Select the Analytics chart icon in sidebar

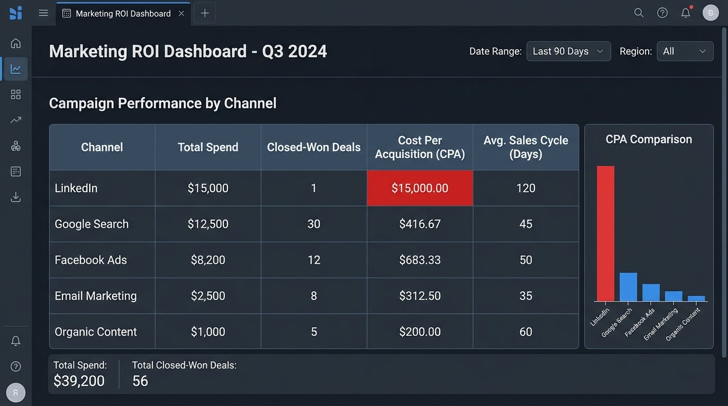point(15,68)
